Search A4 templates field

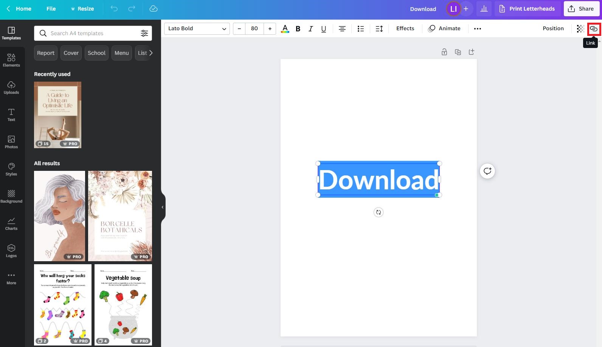click(x=93, y=33)
